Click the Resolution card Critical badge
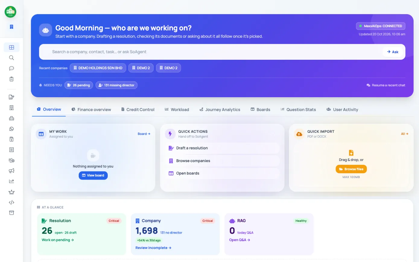 pos(114,221)
